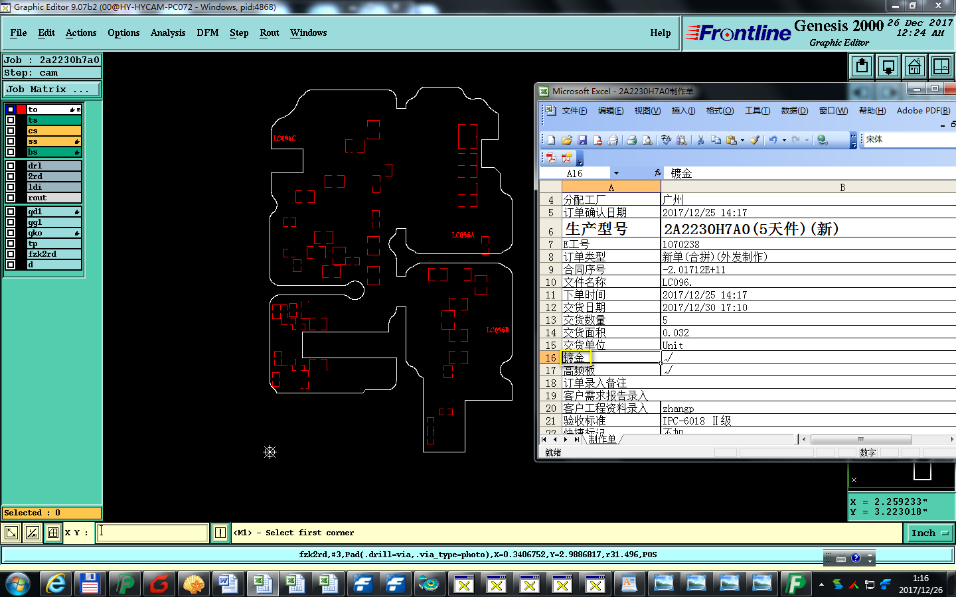Click the Copy icon in Excel toolbar

[716, 140]
